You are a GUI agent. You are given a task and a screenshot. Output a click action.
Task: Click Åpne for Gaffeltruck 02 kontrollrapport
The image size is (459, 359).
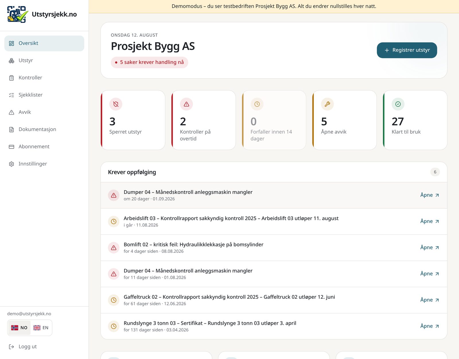(x=429, y=300)
